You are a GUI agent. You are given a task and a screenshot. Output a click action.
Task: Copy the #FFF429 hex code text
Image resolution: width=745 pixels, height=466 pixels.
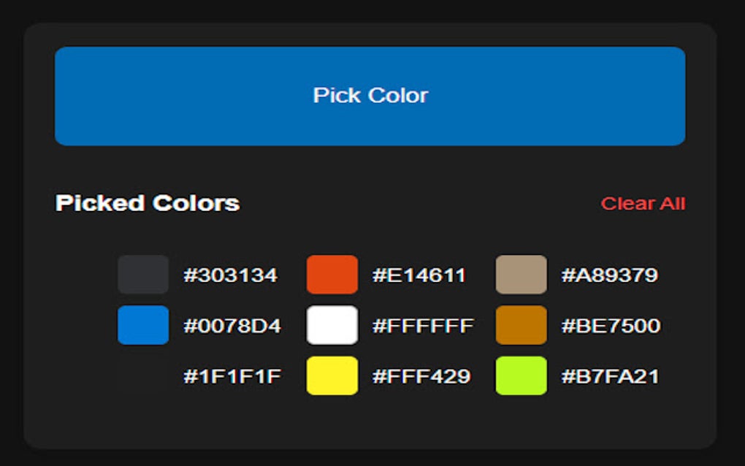coord(420,377)
